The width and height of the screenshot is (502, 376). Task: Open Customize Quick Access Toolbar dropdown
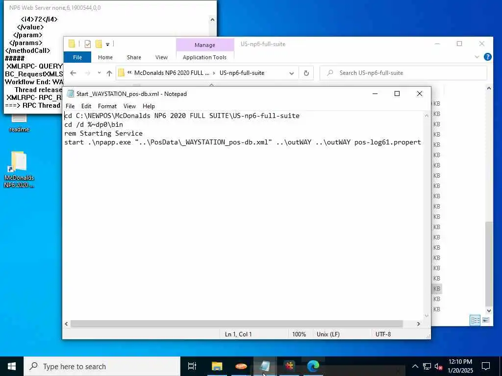tap(107, 44)
